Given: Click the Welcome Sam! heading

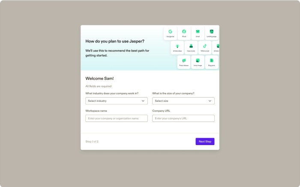Looking at the screenshot, I should click(x=99, y=78).
